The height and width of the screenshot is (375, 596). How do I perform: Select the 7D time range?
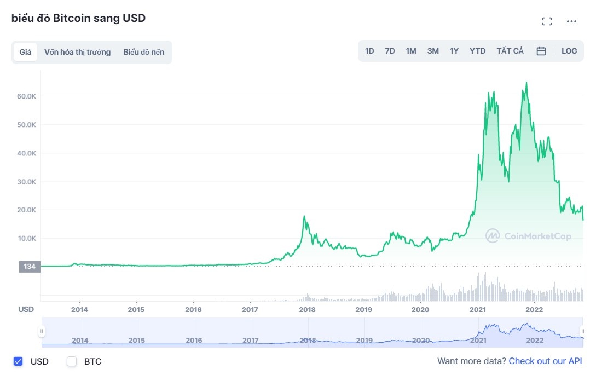click(x=390, y=51)
